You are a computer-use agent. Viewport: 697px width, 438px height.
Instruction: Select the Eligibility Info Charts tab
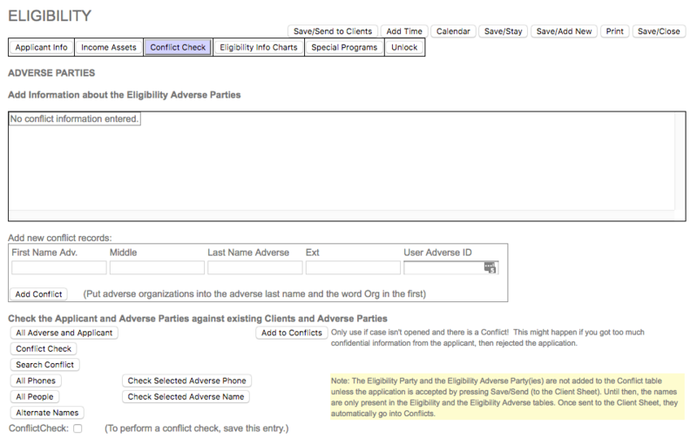point(258,47)
